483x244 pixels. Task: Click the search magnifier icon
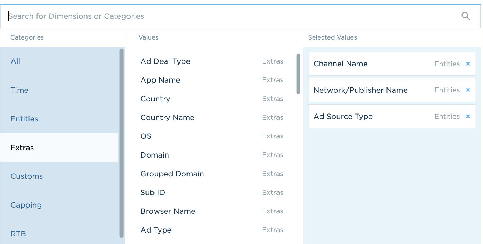pos(466,16)
